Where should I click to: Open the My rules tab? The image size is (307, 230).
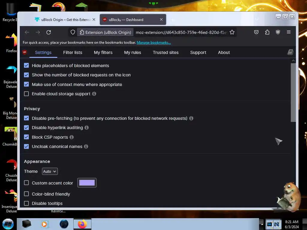pos(133,52)
